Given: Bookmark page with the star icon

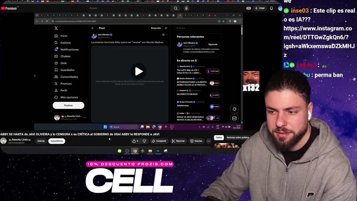Looking at the screenshot, I should [223, 21].
